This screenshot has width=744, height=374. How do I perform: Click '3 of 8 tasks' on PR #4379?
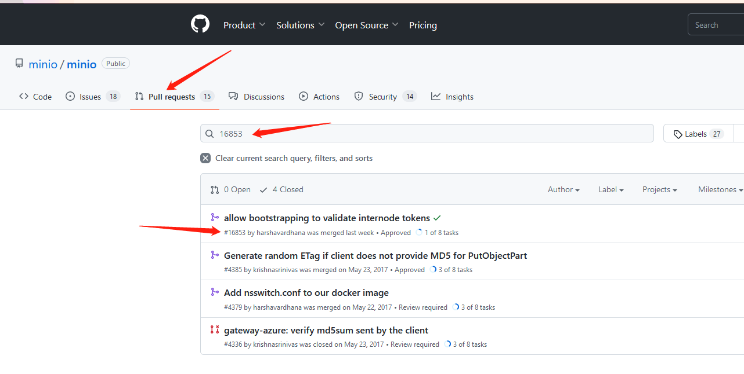tap(478, 307)
